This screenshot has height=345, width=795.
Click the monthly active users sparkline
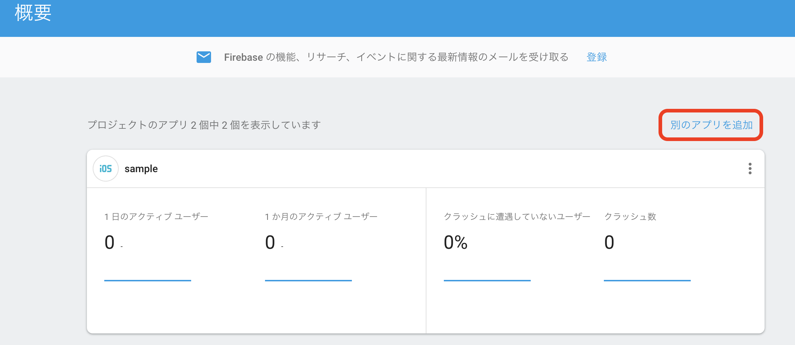pyautogui.click(x=308, y=280)
